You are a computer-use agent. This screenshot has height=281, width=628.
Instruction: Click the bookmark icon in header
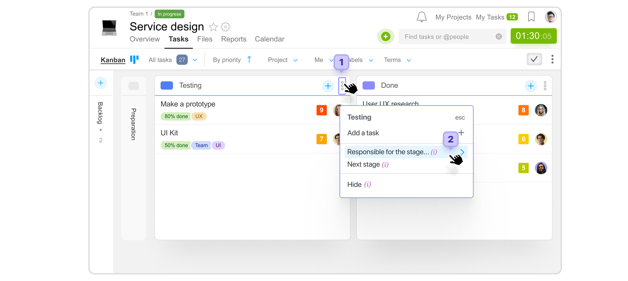(x=531, y=17)
